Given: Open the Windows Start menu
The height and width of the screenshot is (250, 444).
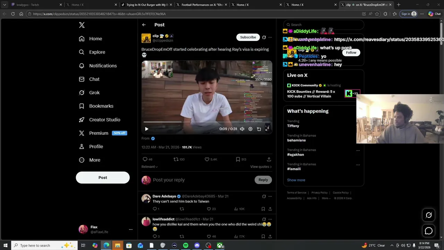Looking at the screenshot, I should click(5, 245).
